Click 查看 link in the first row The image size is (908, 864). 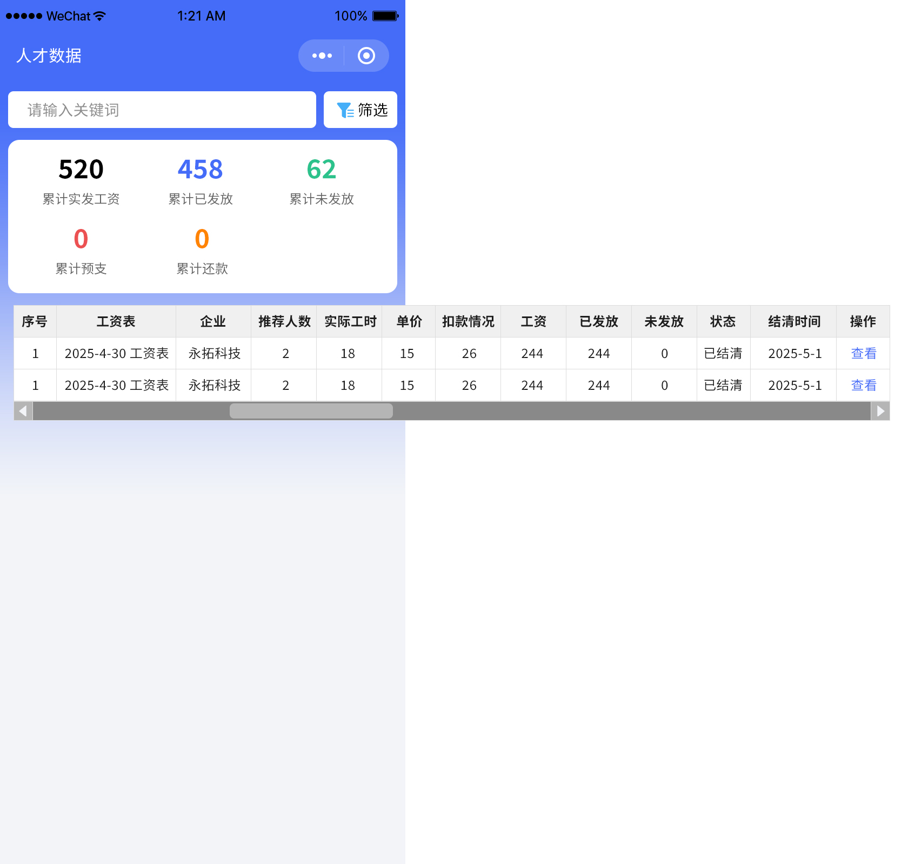863,354
